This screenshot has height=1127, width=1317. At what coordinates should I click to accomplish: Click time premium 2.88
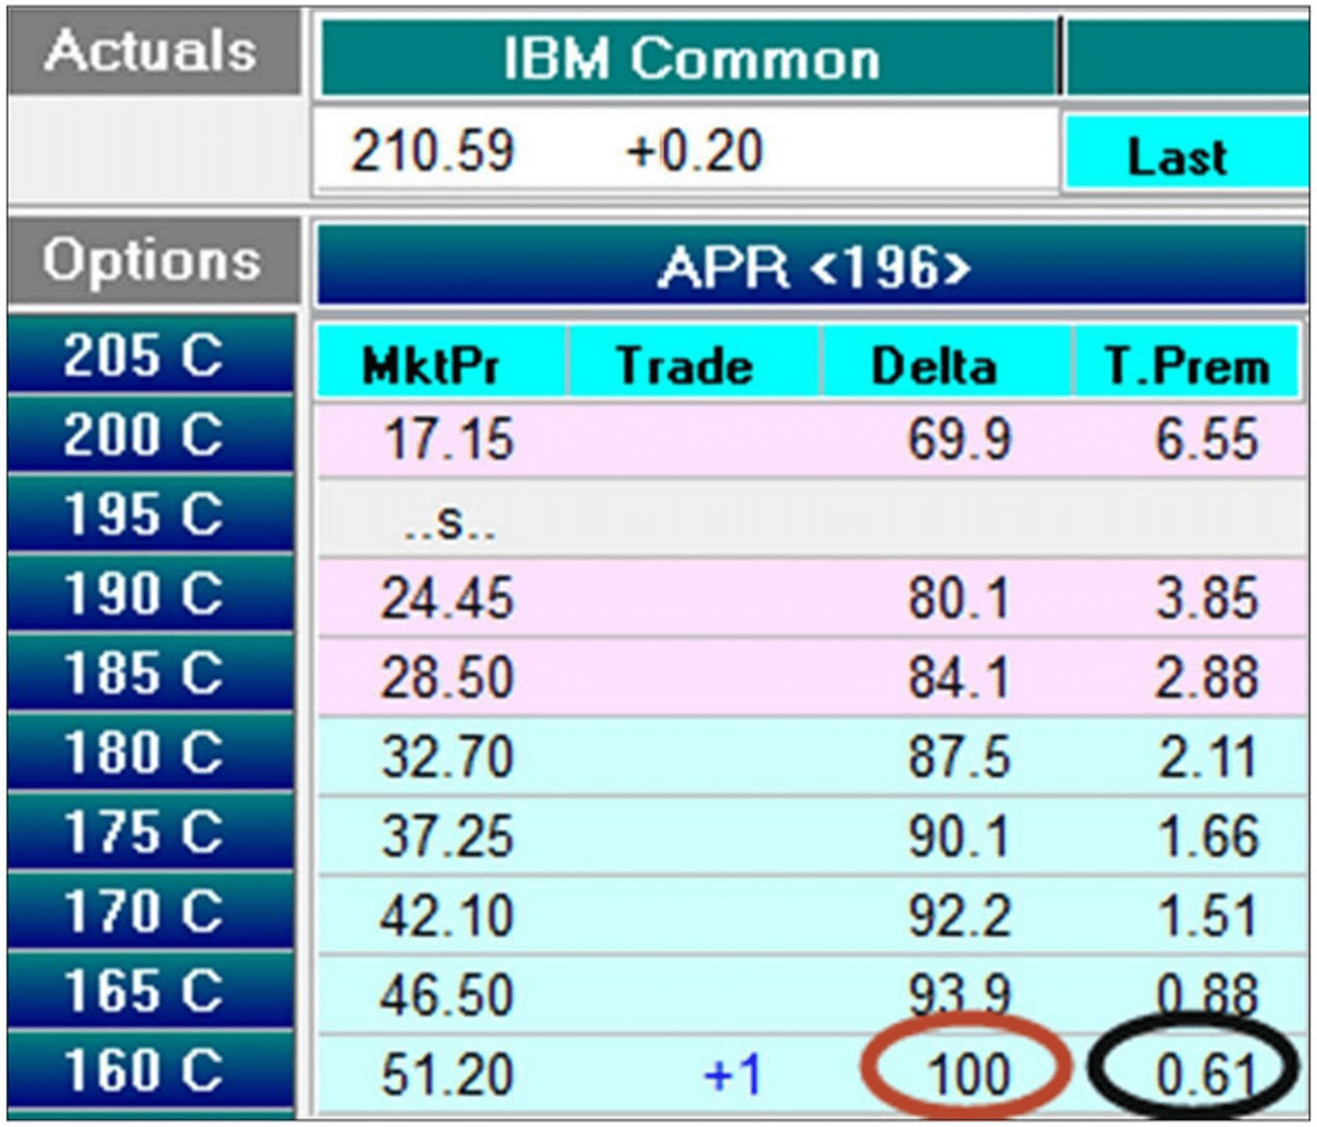1207,677
